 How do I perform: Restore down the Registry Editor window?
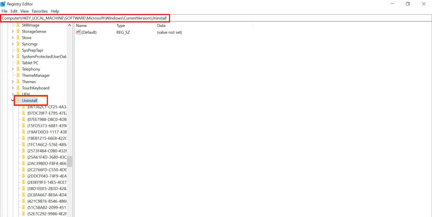click(x=408, y=3)
